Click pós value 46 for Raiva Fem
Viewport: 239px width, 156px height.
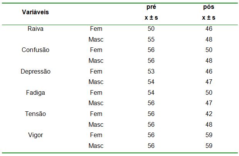[209, 29]
